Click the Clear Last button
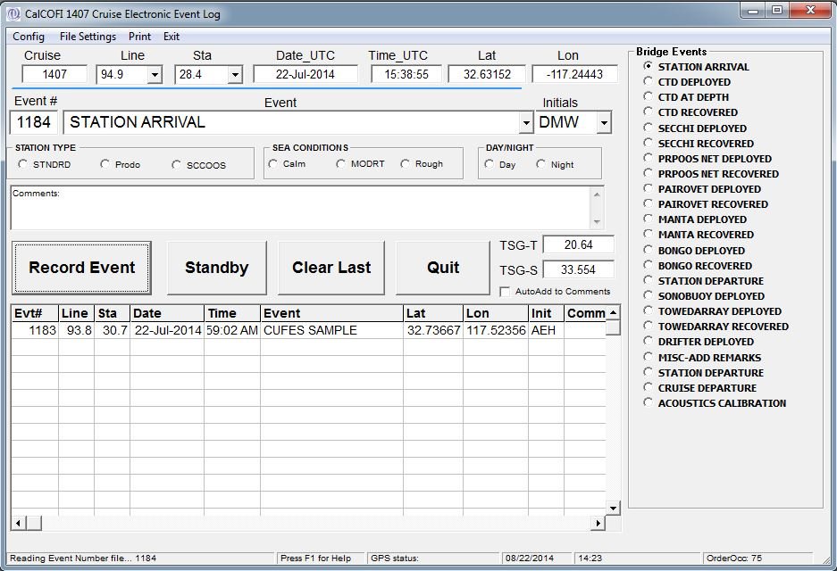This screenshot has width=837, height=571. tap(331, 268)
